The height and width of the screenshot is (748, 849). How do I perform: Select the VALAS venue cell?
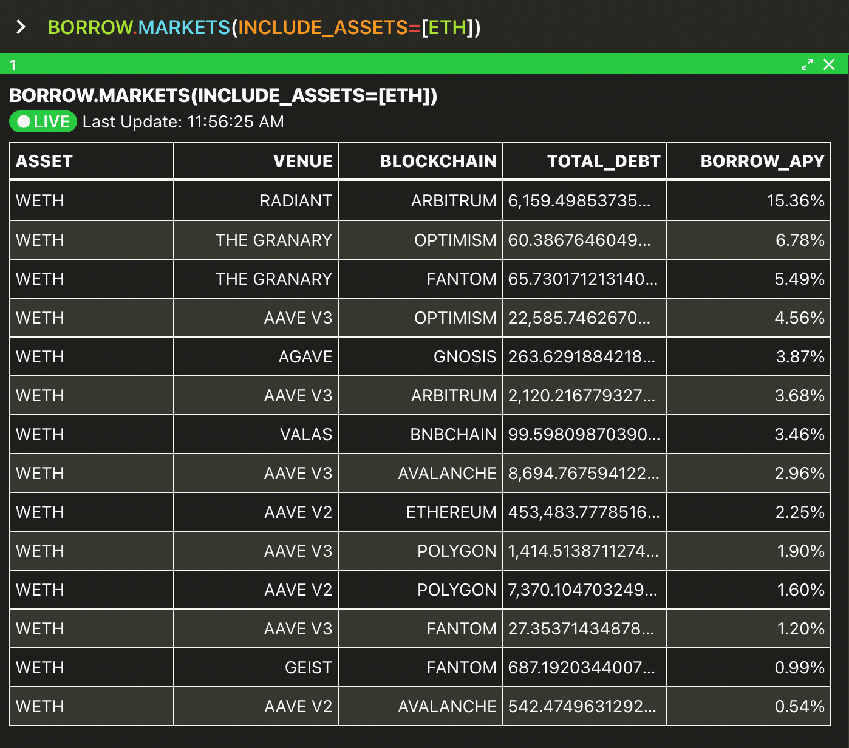tap(256, 434)
